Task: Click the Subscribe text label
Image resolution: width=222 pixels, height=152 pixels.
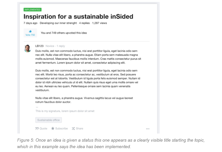Action: (x=62, y=129)
